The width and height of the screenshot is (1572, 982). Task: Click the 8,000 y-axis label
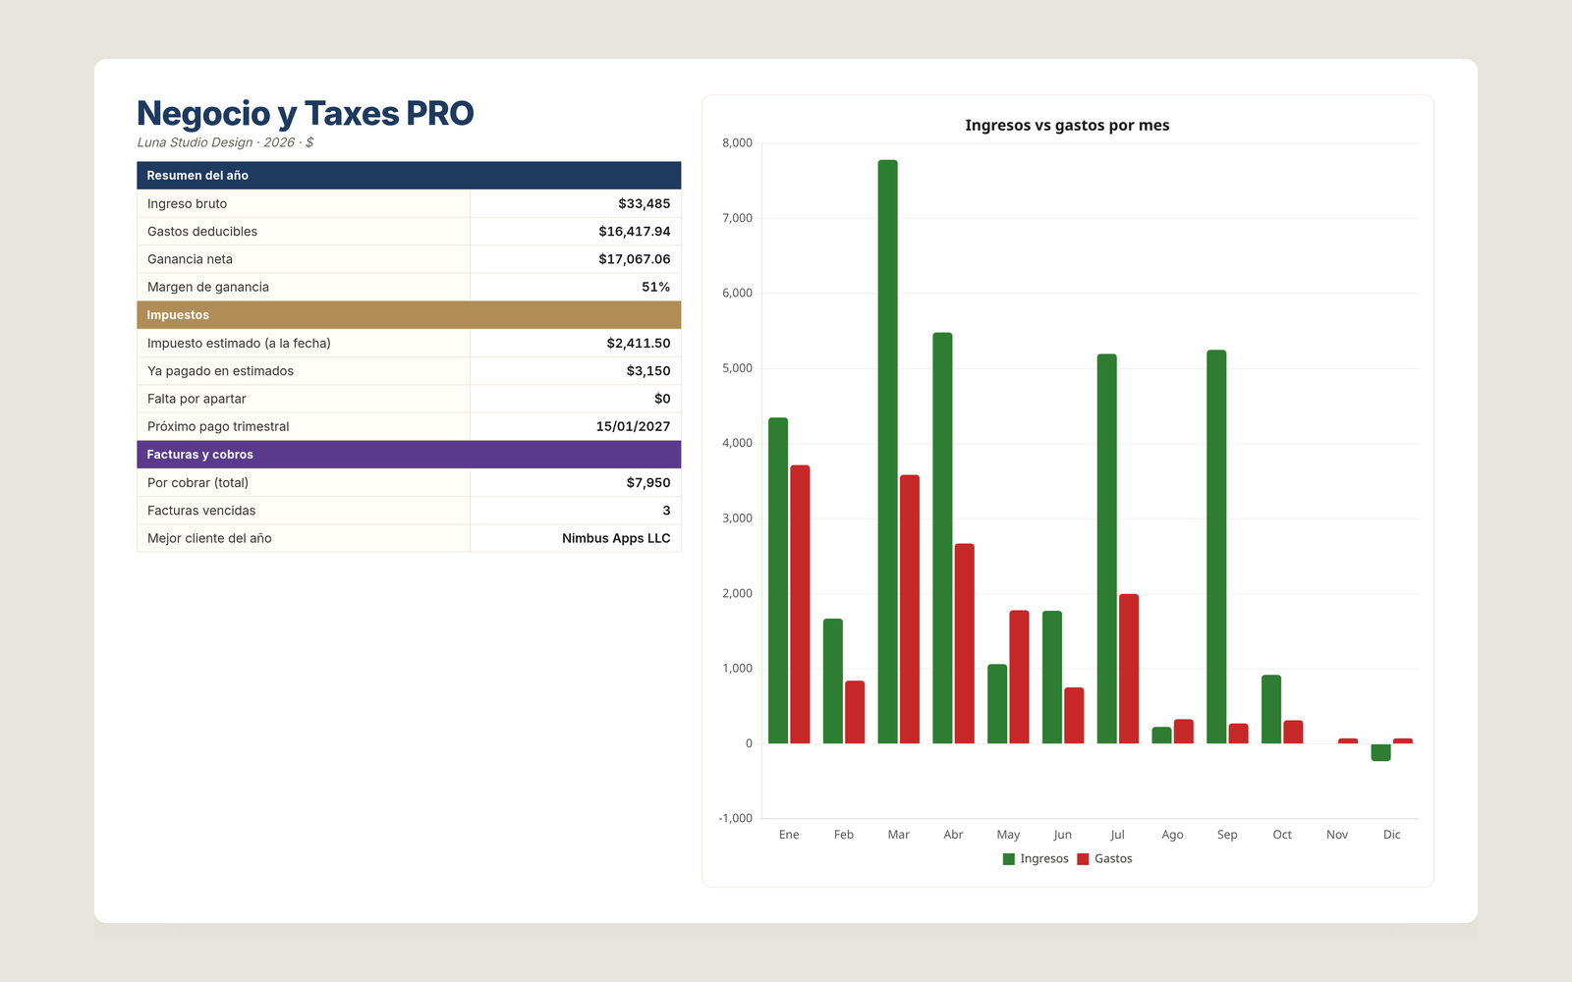tap(737, 143)
